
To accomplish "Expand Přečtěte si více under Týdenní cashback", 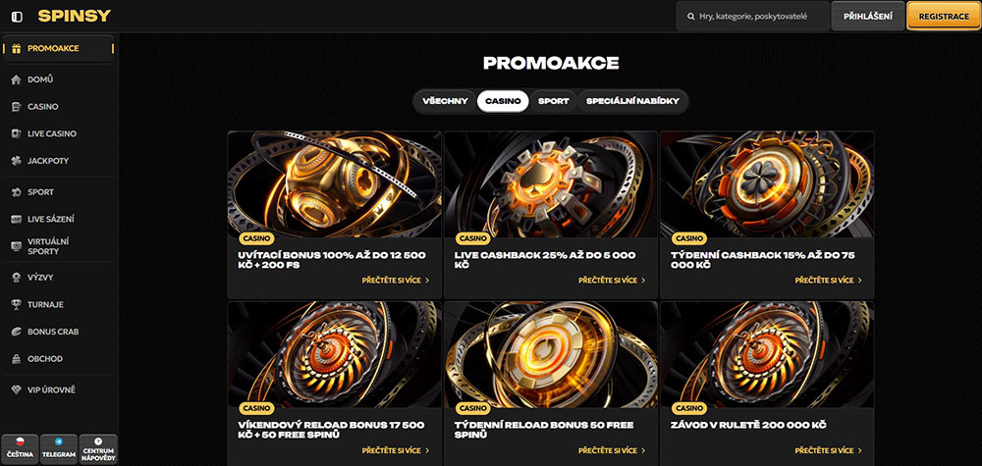I will 829,281.
